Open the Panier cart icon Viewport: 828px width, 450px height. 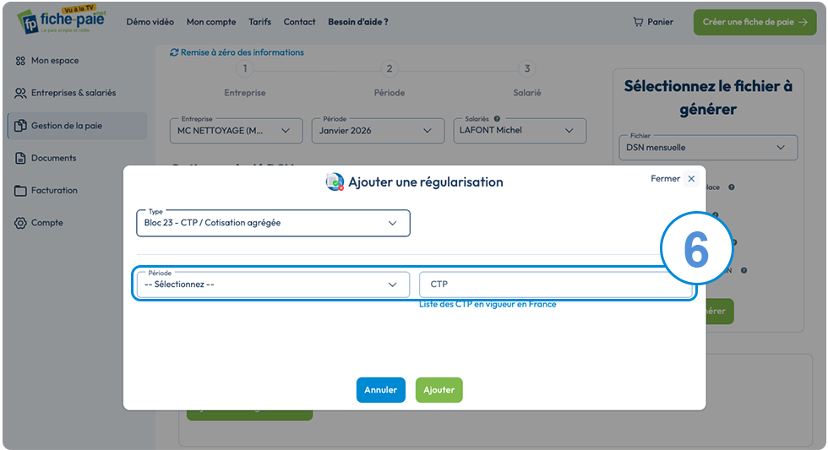pyautogui.click(x=638, y=22)
